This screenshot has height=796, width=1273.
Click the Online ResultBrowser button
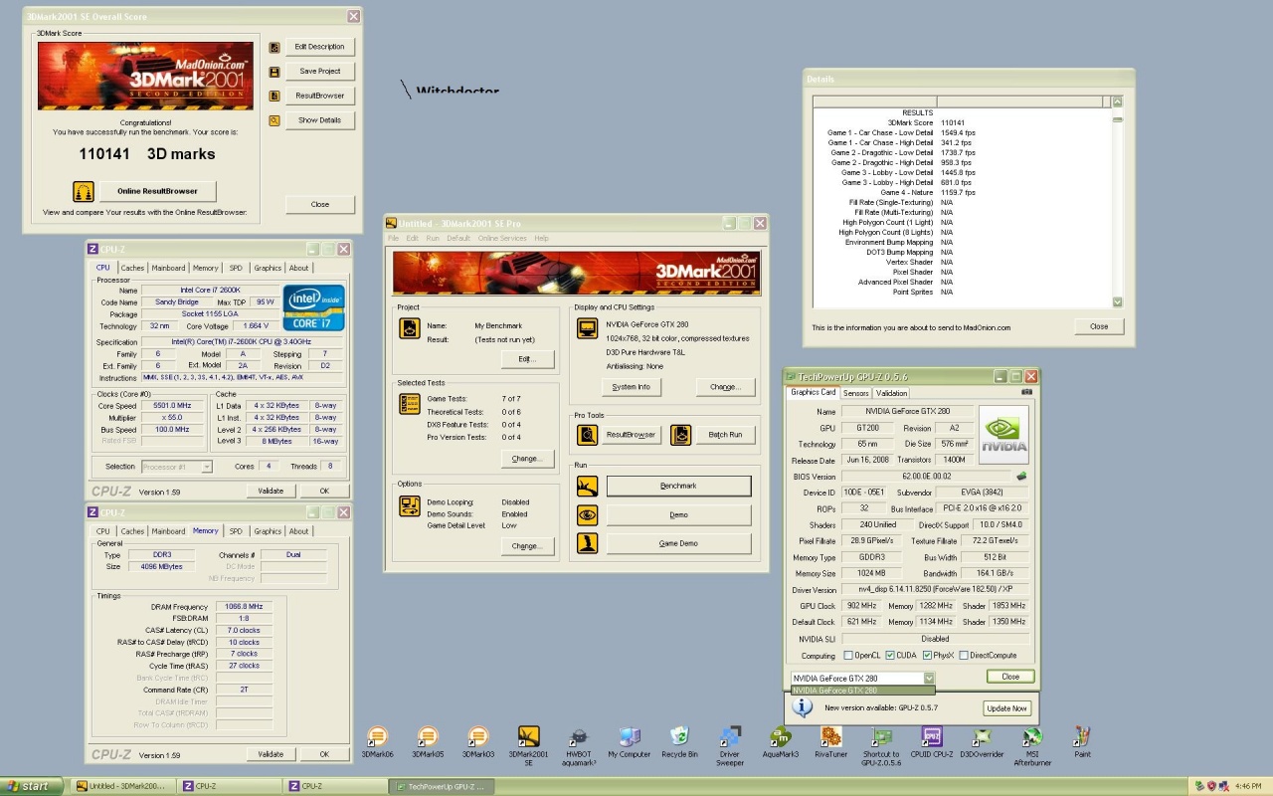click(157, 191)
